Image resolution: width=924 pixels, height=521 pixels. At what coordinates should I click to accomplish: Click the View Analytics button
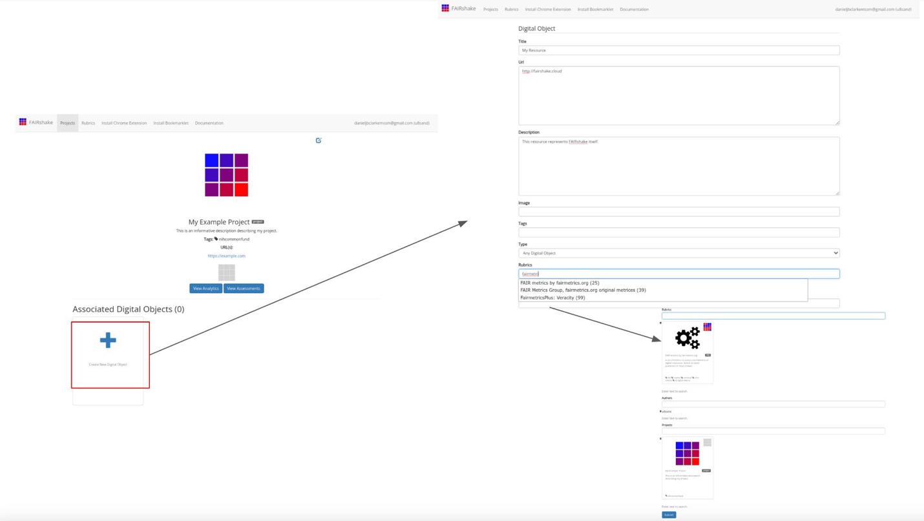(x=205, y=289)
